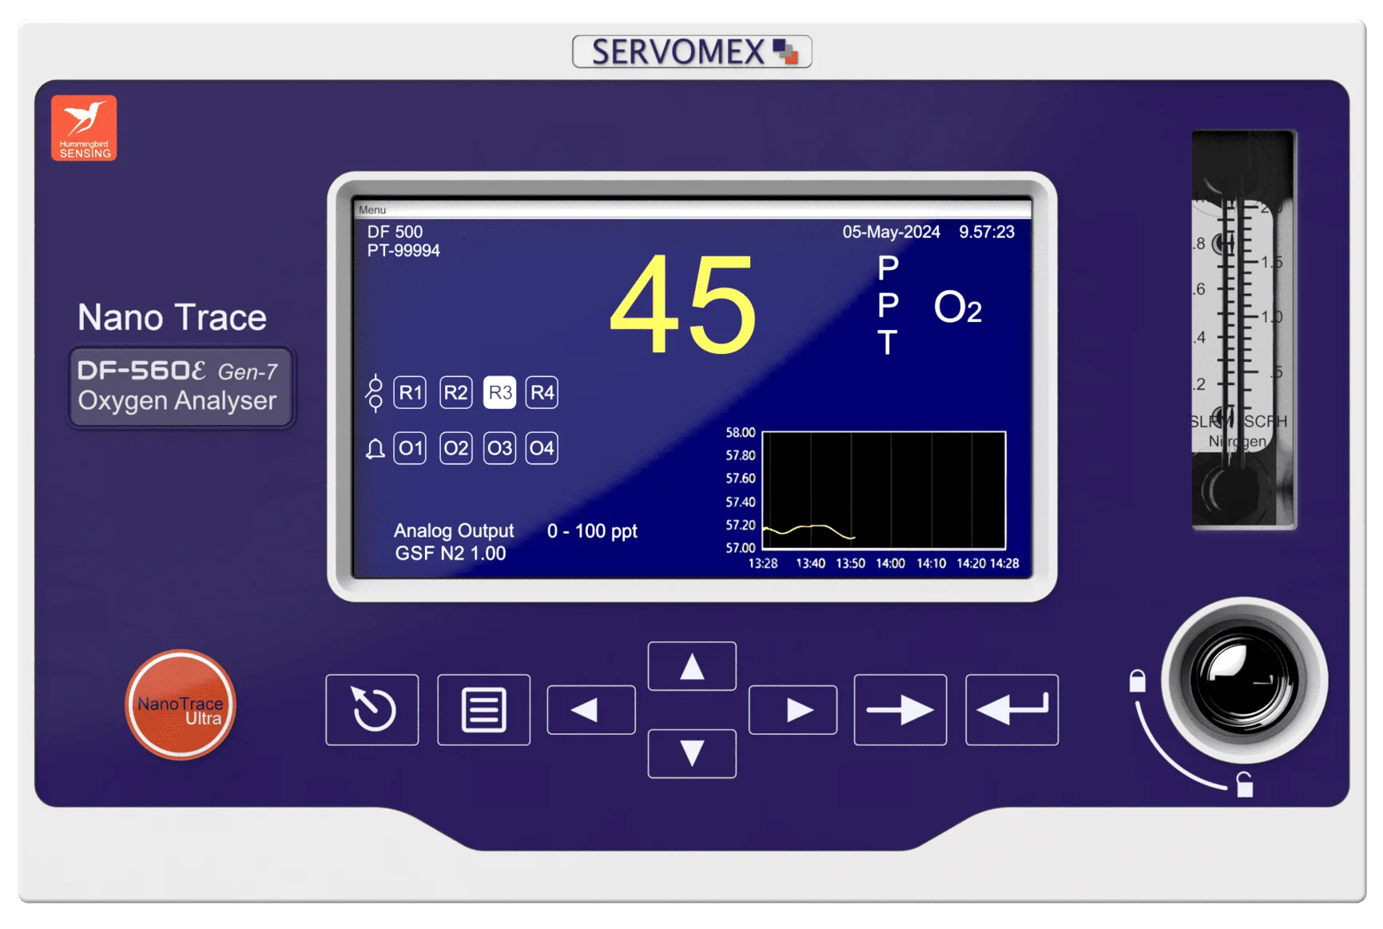1383x929 pixels.
Task: Tap the up arrow key
Action: [x=692, y=665]
